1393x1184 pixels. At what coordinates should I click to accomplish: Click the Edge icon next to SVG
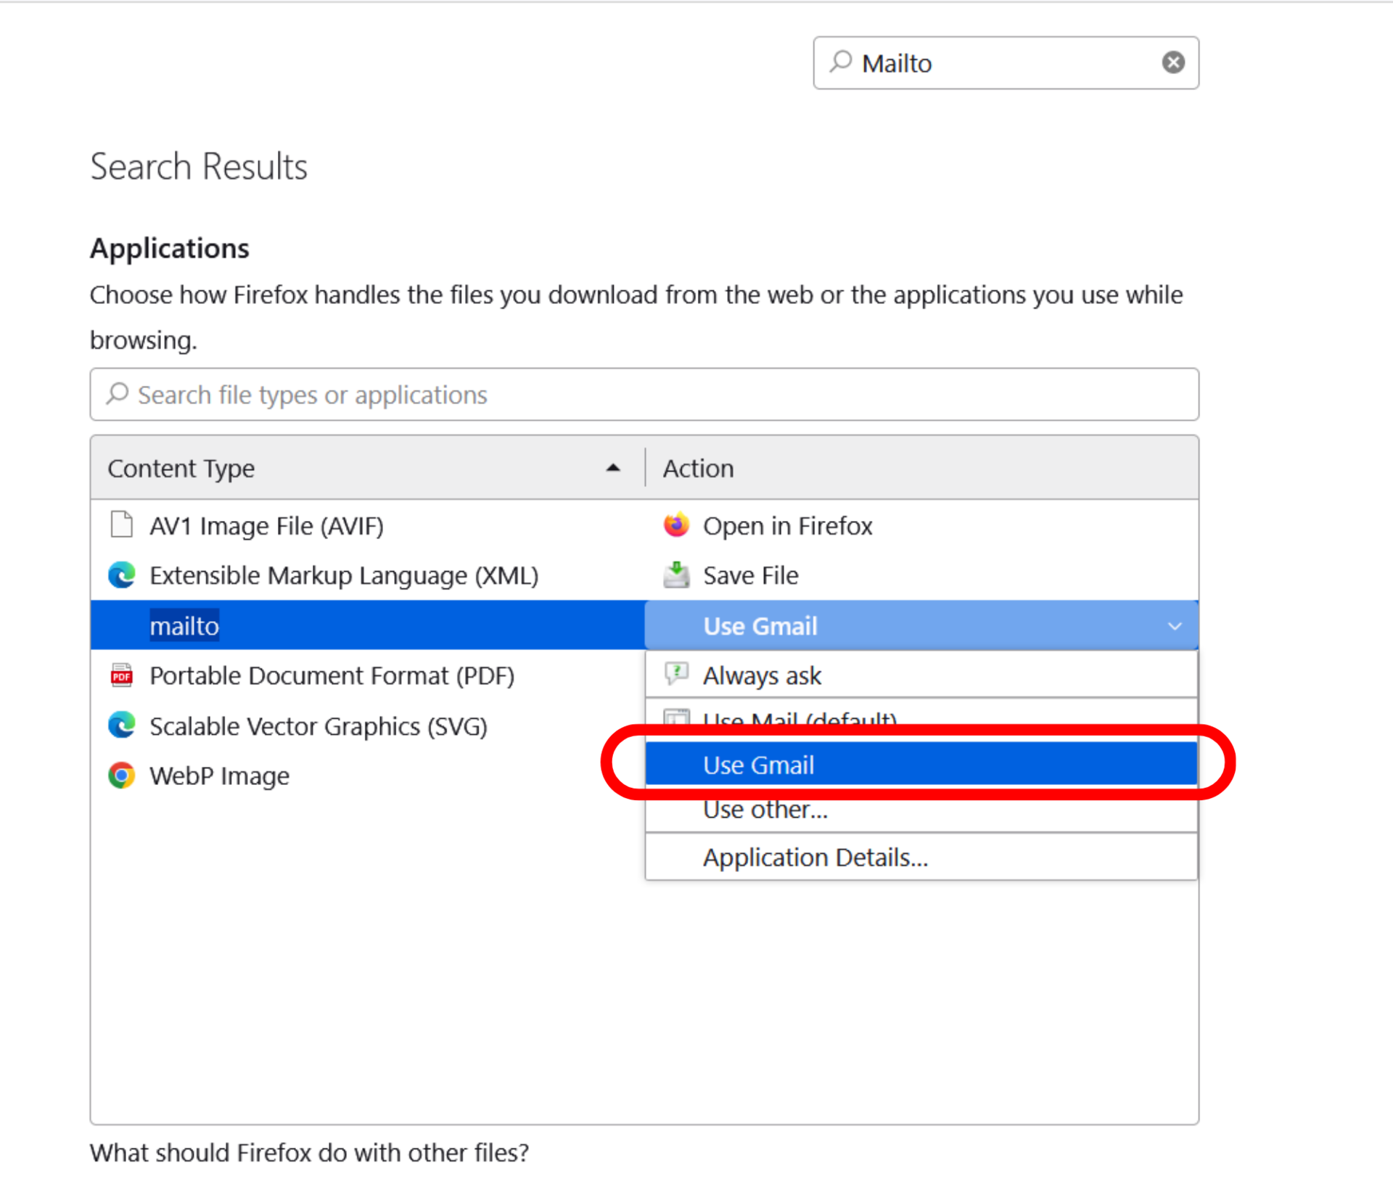(121, 725)
